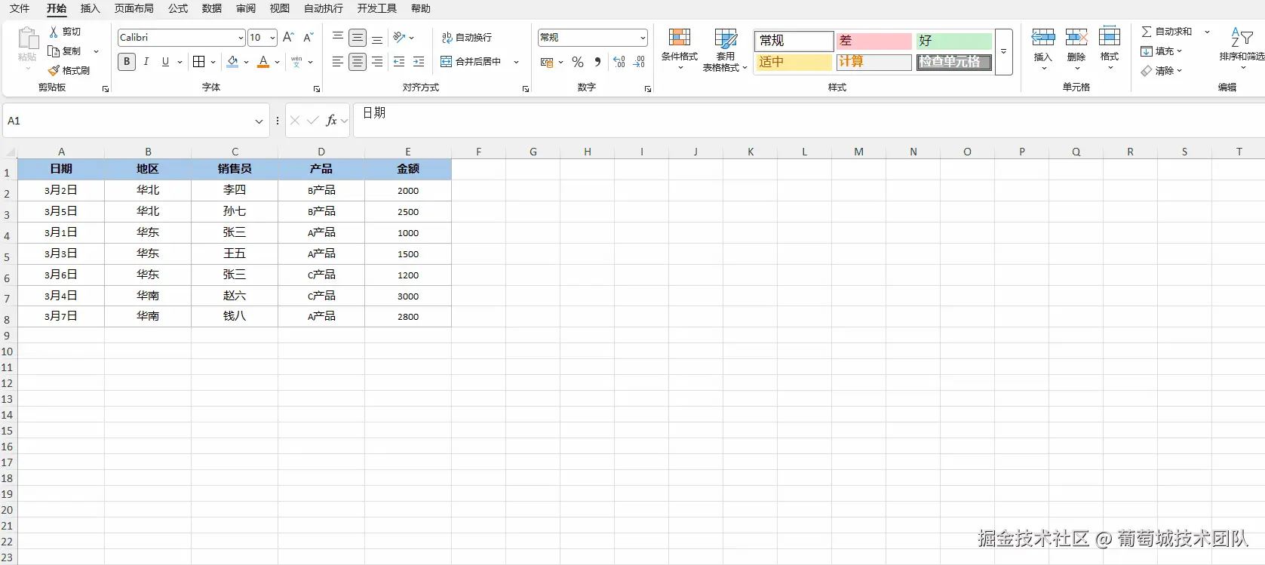This screenshot has width=1265, height=565.
Task: Select the Format Painter (格式刷) brush
Action: click(x=54, y=70)
